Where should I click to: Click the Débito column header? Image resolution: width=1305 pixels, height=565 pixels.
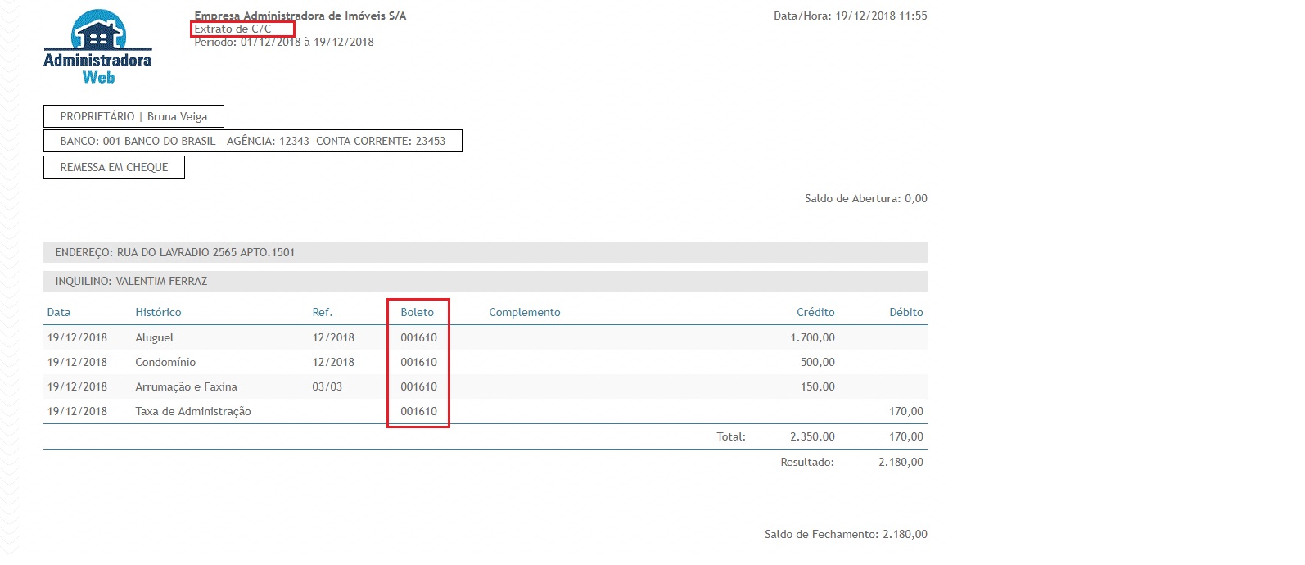905,312
